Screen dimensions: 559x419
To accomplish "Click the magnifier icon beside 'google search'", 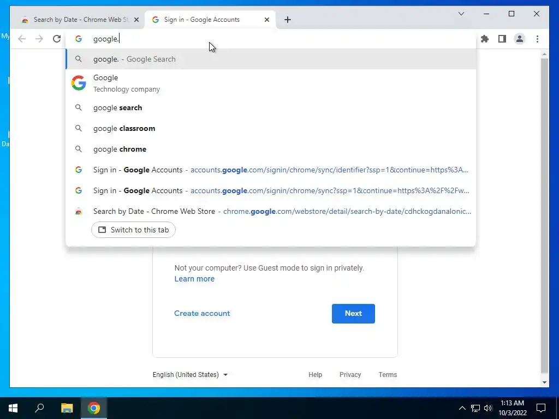I will coord(79,107).
